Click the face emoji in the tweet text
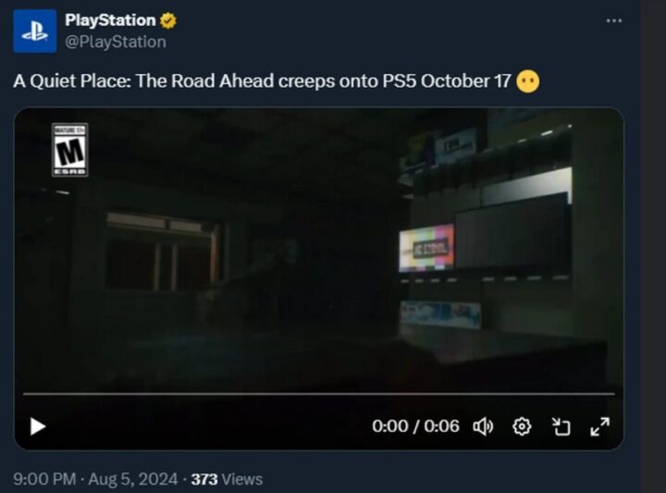Screen dimensions: 666x493 (528, 80)
